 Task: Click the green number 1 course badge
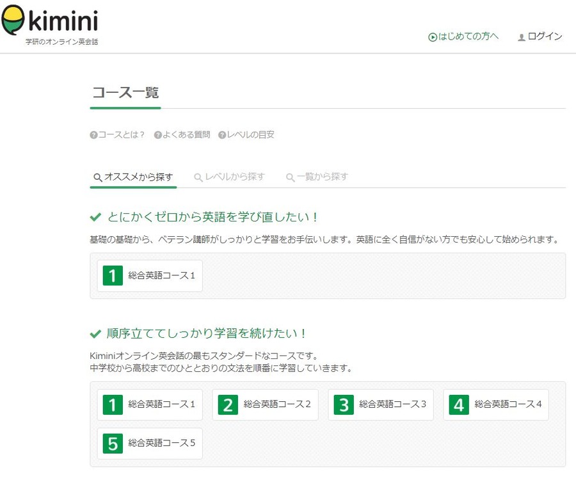click(112, 275)
